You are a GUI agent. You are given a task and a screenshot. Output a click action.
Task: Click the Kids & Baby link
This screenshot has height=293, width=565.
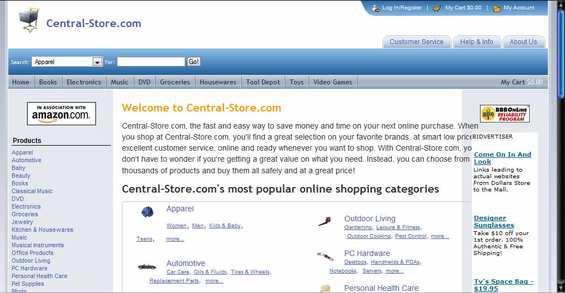pos(225,226)
